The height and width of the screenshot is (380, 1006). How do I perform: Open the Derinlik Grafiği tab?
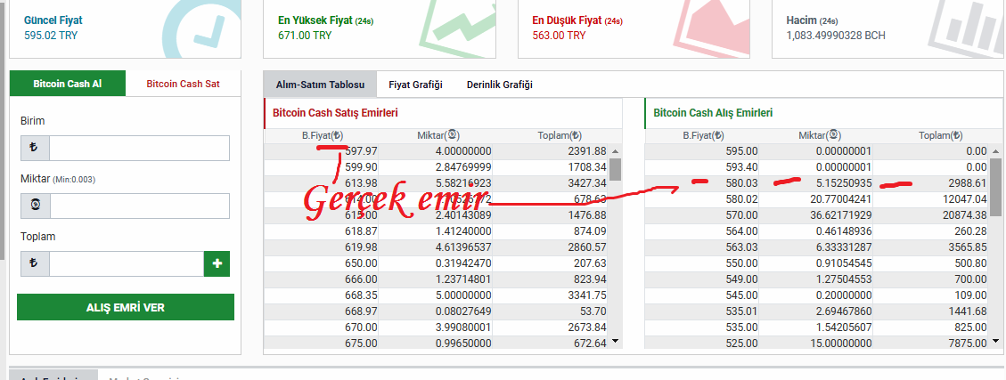[499, 85]
